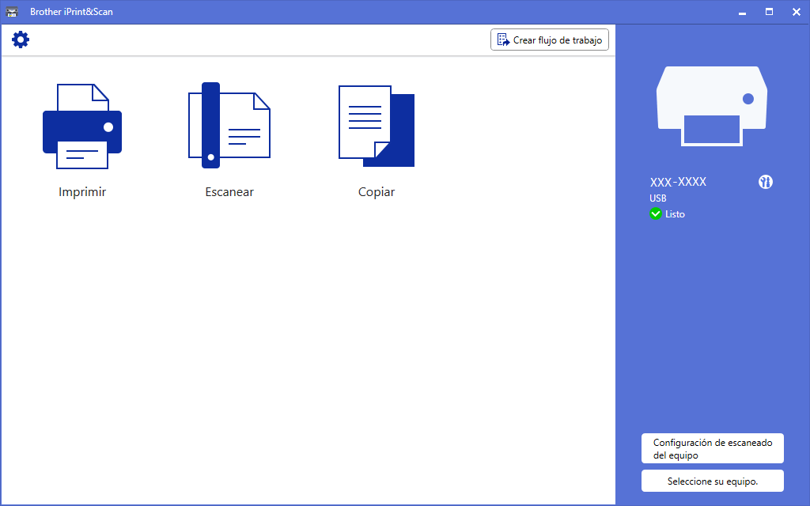Select the Copiar text label

(377, 192)
